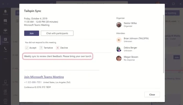Open Calls from the sidebar

[x=5, y=49]
